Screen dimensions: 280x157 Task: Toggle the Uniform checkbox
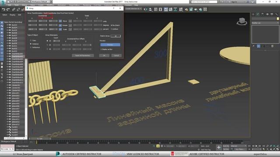click(x=112, y=29)
